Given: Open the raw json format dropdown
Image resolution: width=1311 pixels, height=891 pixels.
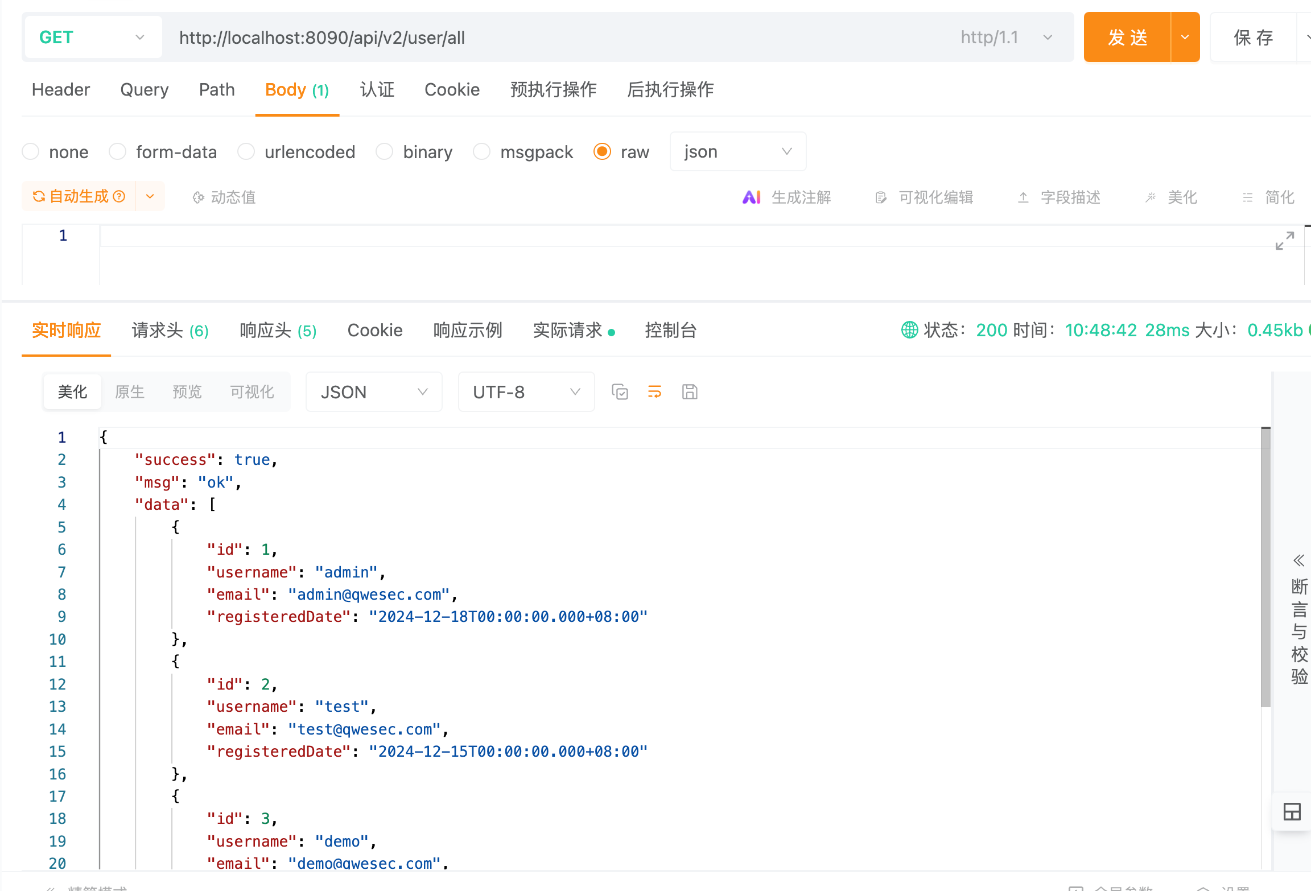Looking at the screenshot, I should pyautogui.click(x=738, y=152).
